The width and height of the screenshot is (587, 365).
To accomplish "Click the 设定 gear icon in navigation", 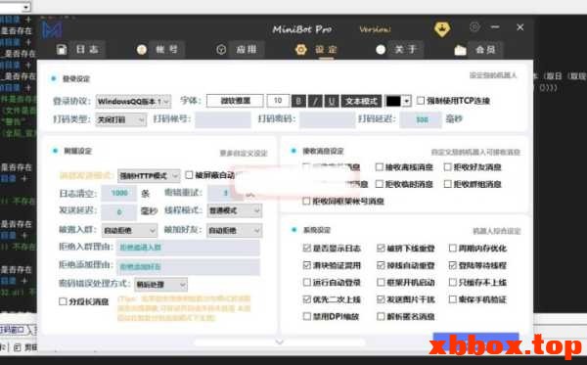I will [x=301, y=49].
